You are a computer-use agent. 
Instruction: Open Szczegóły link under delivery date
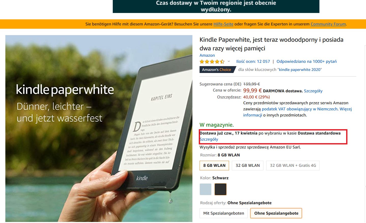coord(209,139)
